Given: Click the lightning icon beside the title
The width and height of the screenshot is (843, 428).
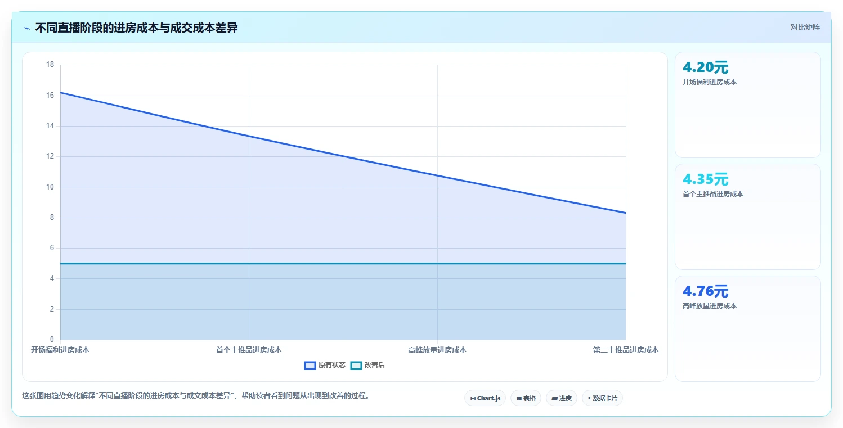Looking at the screenshot, I should pos(27,28).
